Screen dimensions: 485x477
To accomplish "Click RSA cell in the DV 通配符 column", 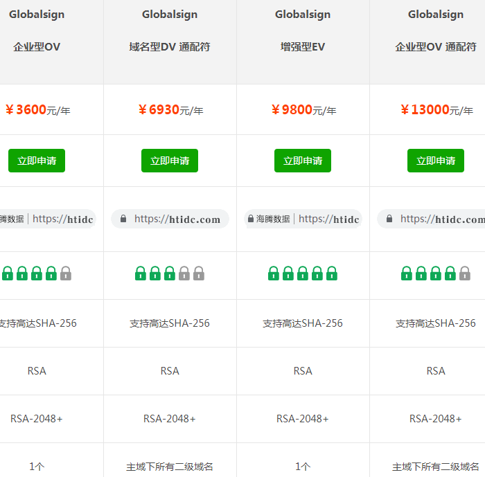I will 170,370.
